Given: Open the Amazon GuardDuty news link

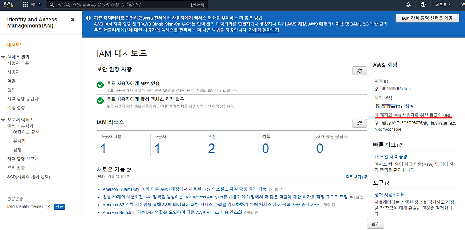Looking at the screenshot, I should tap(185, 189).
